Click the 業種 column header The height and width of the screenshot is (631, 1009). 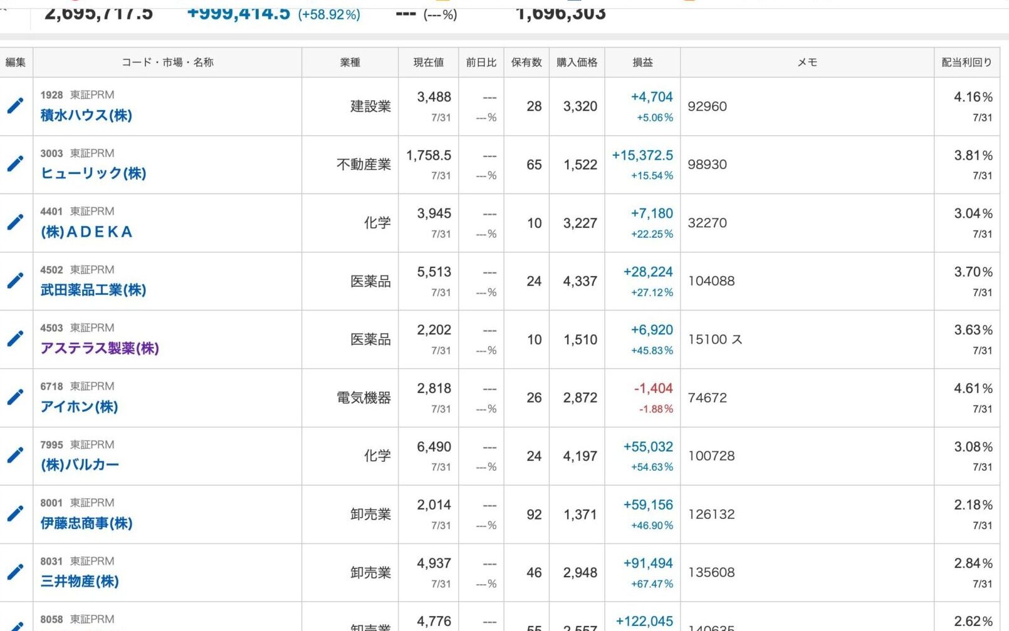click(350, 62)
